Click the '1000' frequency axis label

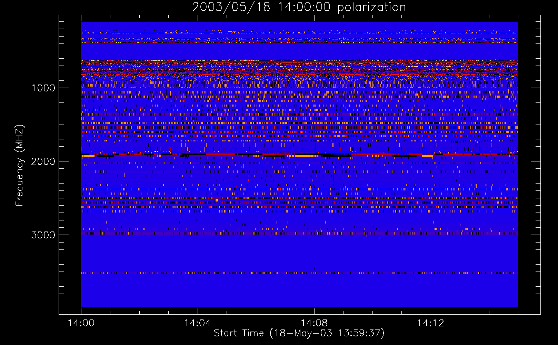point(43,88)
